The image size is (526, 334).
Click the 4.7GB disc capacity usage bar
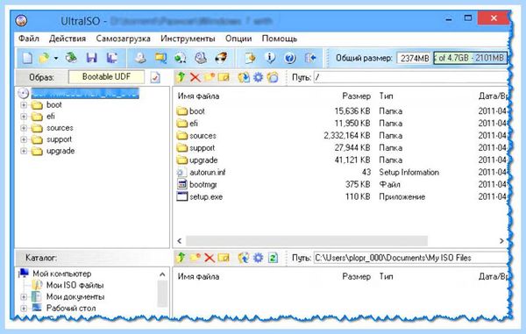point(470,58)
